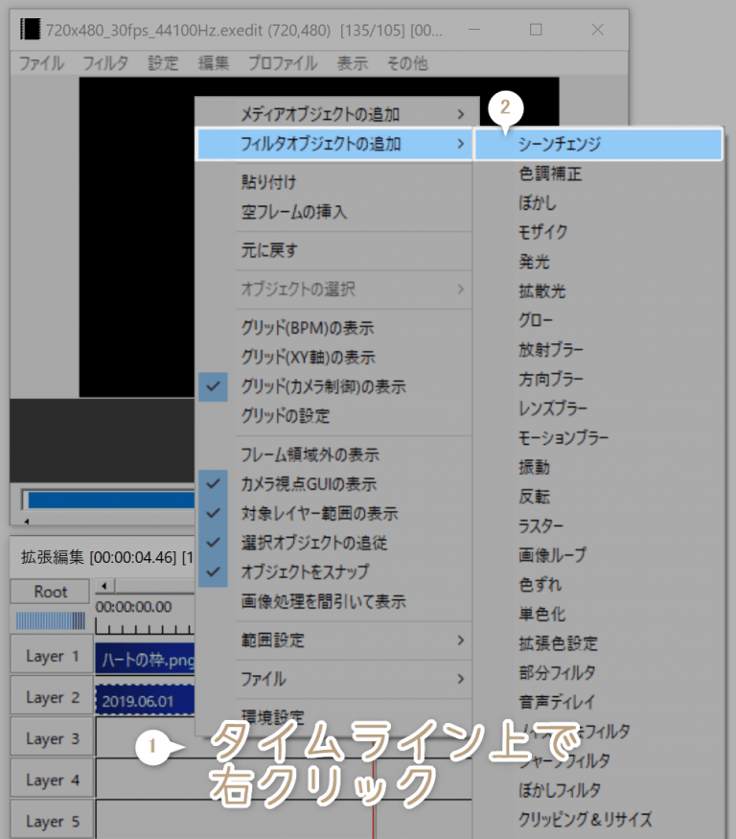The width and height of the screenshot is (736, 839).
Task: Click the Layer 2 header button
Action: tap(52, 697)
